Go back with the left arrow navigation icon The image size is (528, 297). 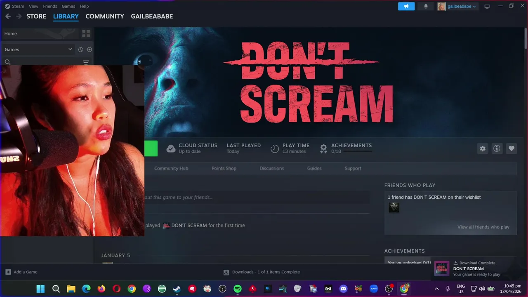tap(8, 16)
